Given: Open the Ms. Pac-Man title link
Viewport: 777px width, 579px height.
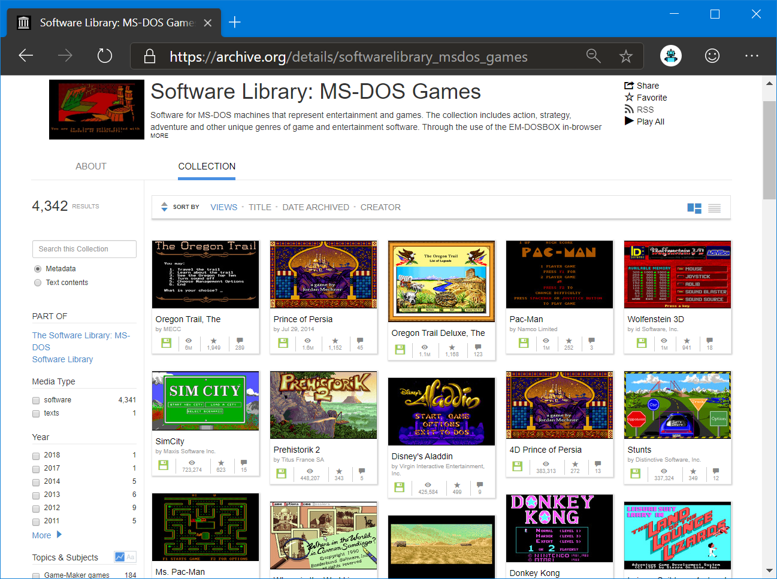Looking at the screenshot, I should [x=180, y=572].
